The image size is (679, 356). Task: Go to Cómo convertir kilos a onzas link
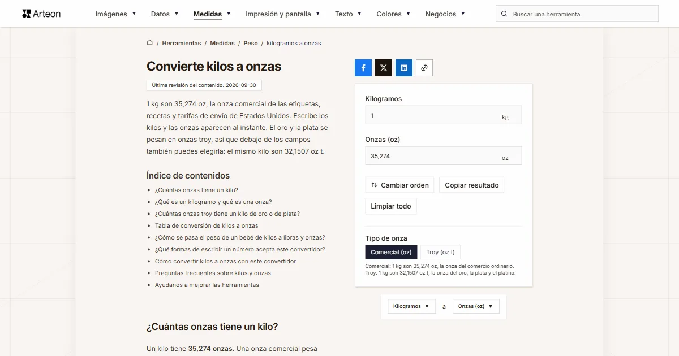[225, 262]
